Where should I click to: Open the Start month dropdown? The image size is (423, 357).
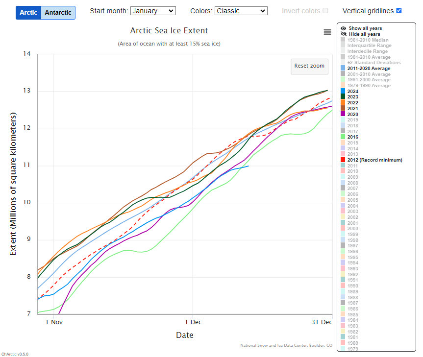point(153,11)
